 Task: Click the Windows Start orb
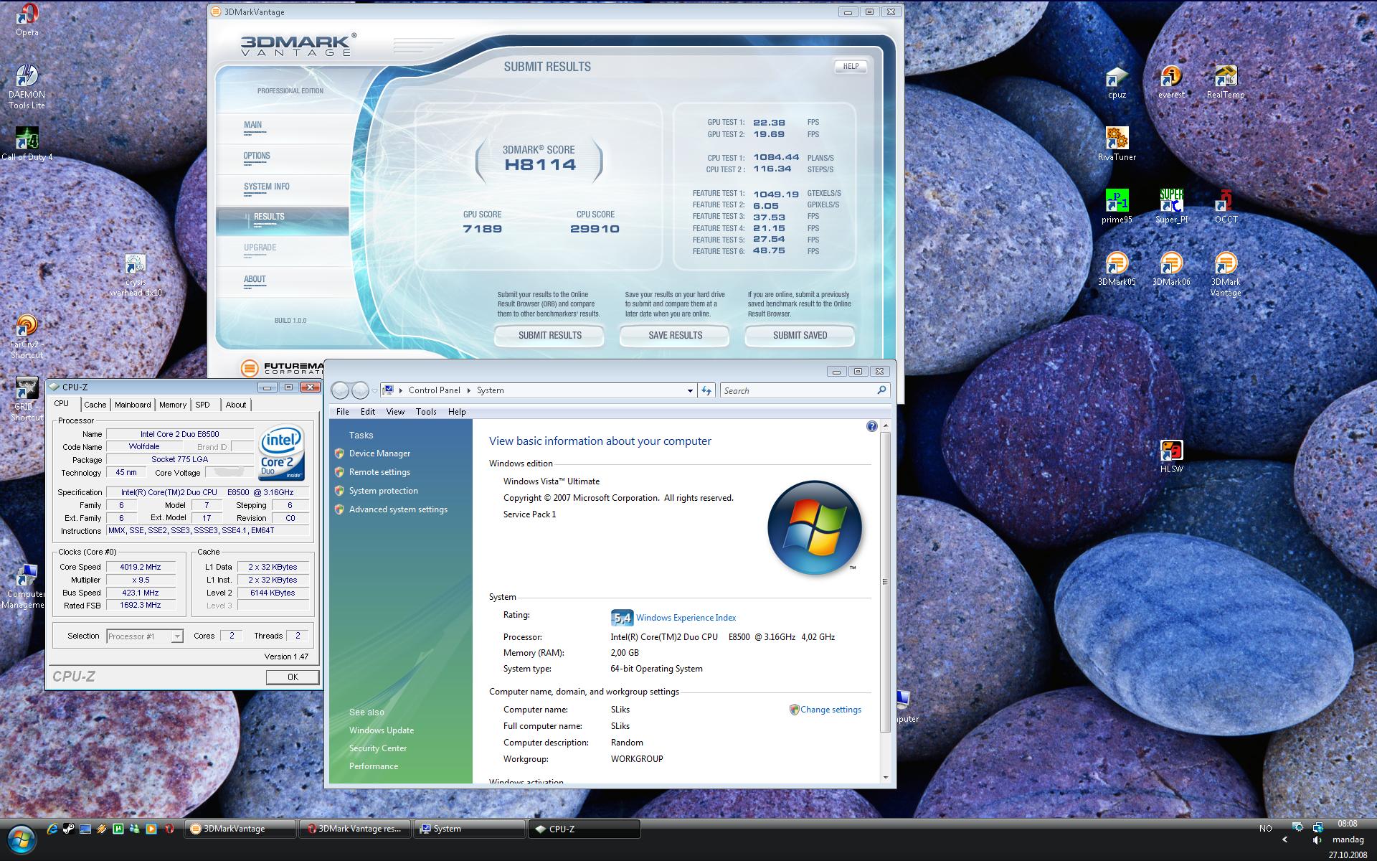(22, 838)
